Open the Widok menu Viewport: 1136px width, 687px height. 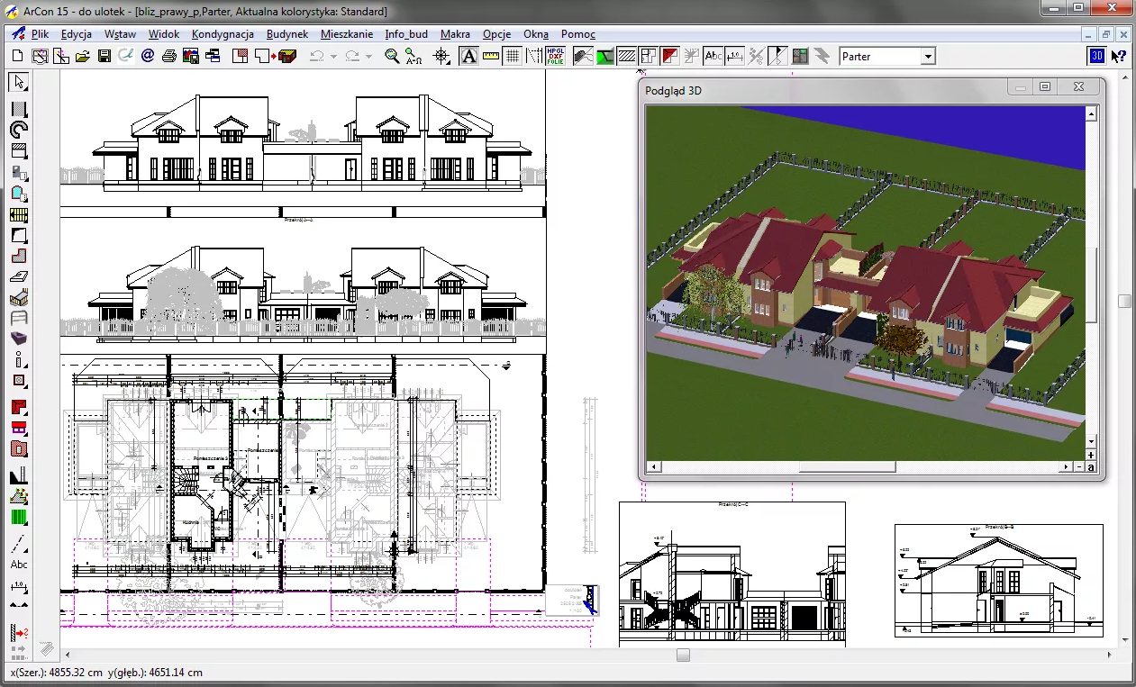click(164, 34)
